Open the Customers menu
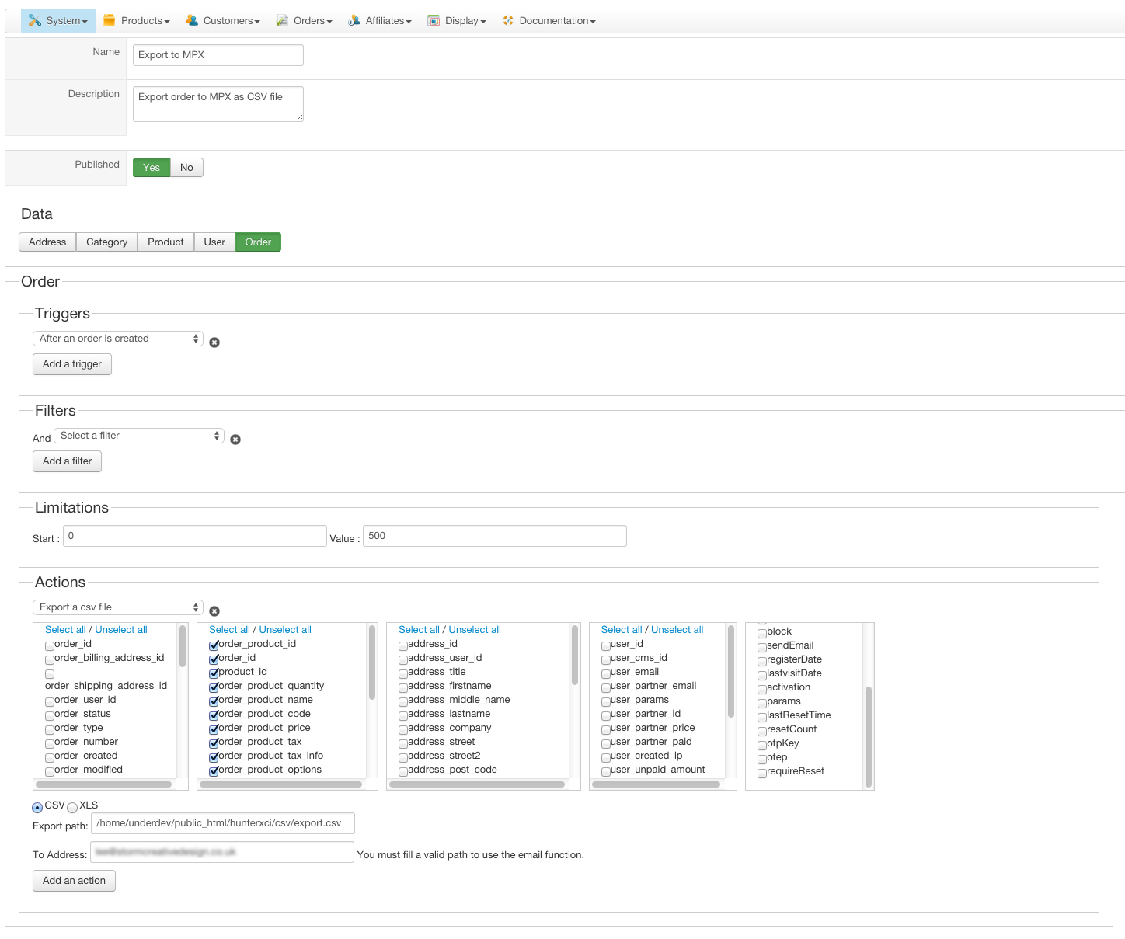This screenshot has height=939, width=1125. tap(223, 21)
